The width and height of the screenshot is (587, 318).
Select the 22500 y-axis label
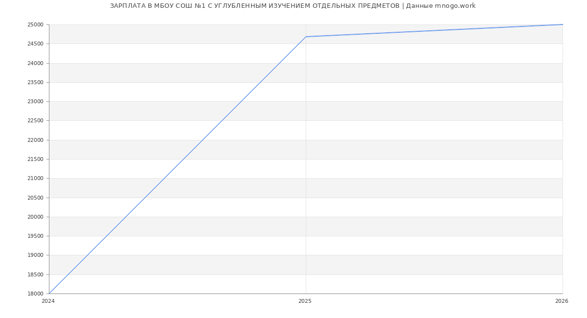[x=35, y=121]
